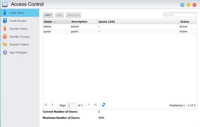
Task: Click the Edit button
Action: pos(59,15)
